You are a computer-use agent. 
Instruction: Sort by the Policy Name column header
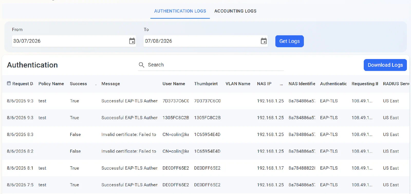[x=51, y=84]
